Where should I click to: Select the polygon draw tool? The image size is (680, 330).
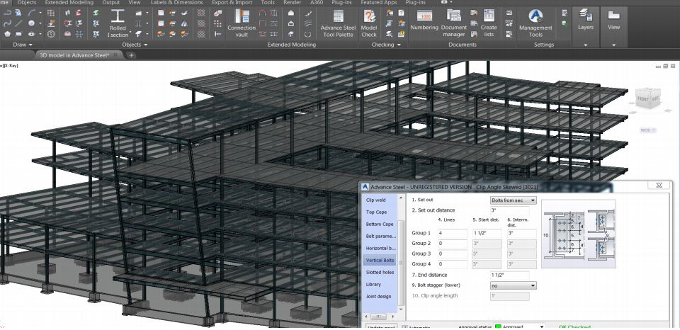pyautogui.click(x=7, y=34)
